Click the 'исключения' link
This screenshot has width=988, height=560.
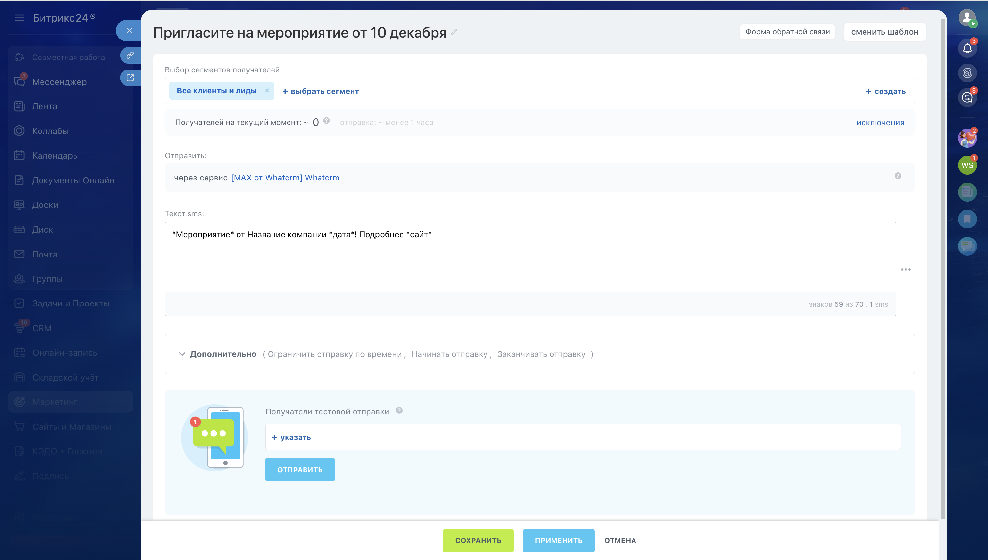(880, 123)
